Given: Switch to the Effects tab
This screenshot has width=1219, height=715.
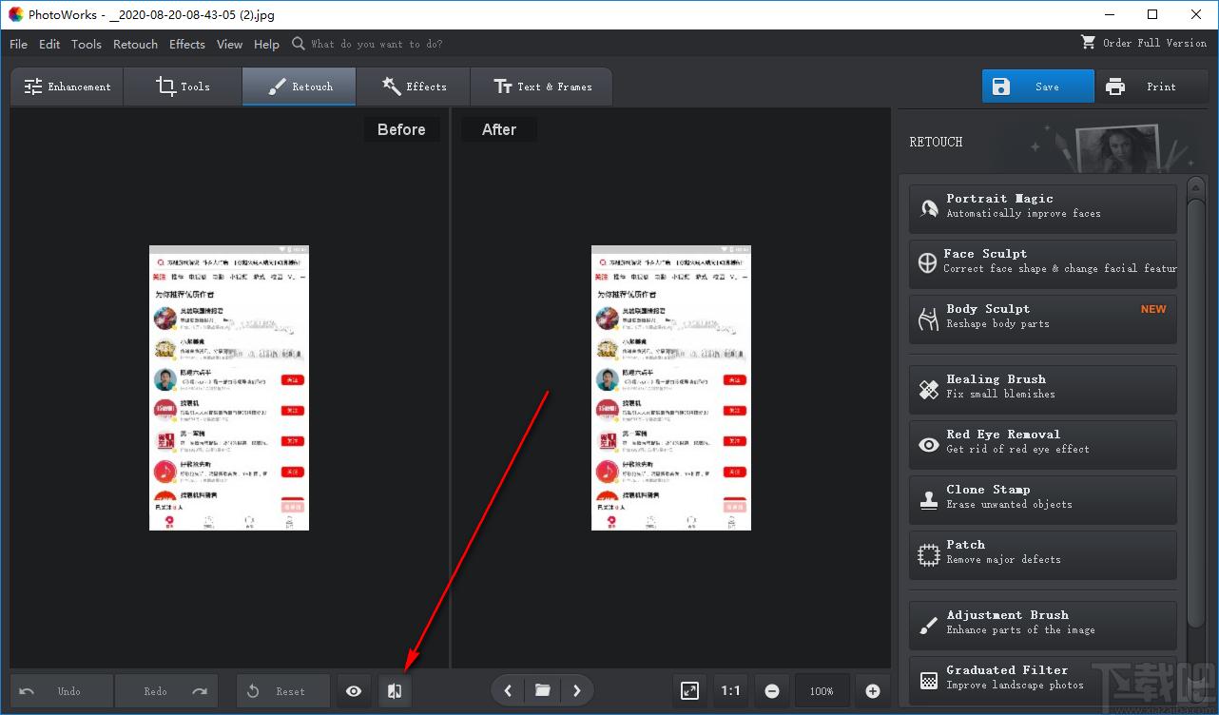Looking at the screenshot, I should 413,87.
